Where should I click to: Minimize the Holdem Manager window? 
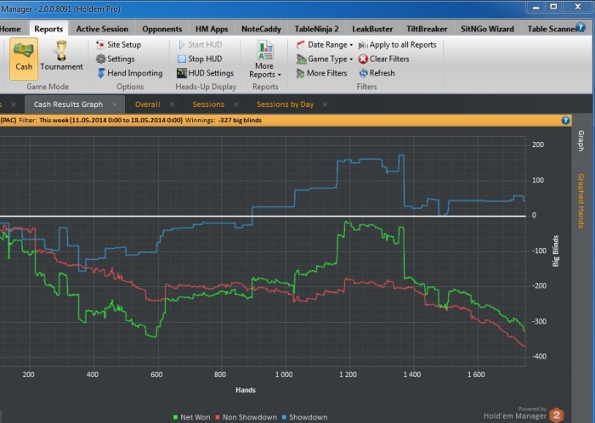pos(535,7)
